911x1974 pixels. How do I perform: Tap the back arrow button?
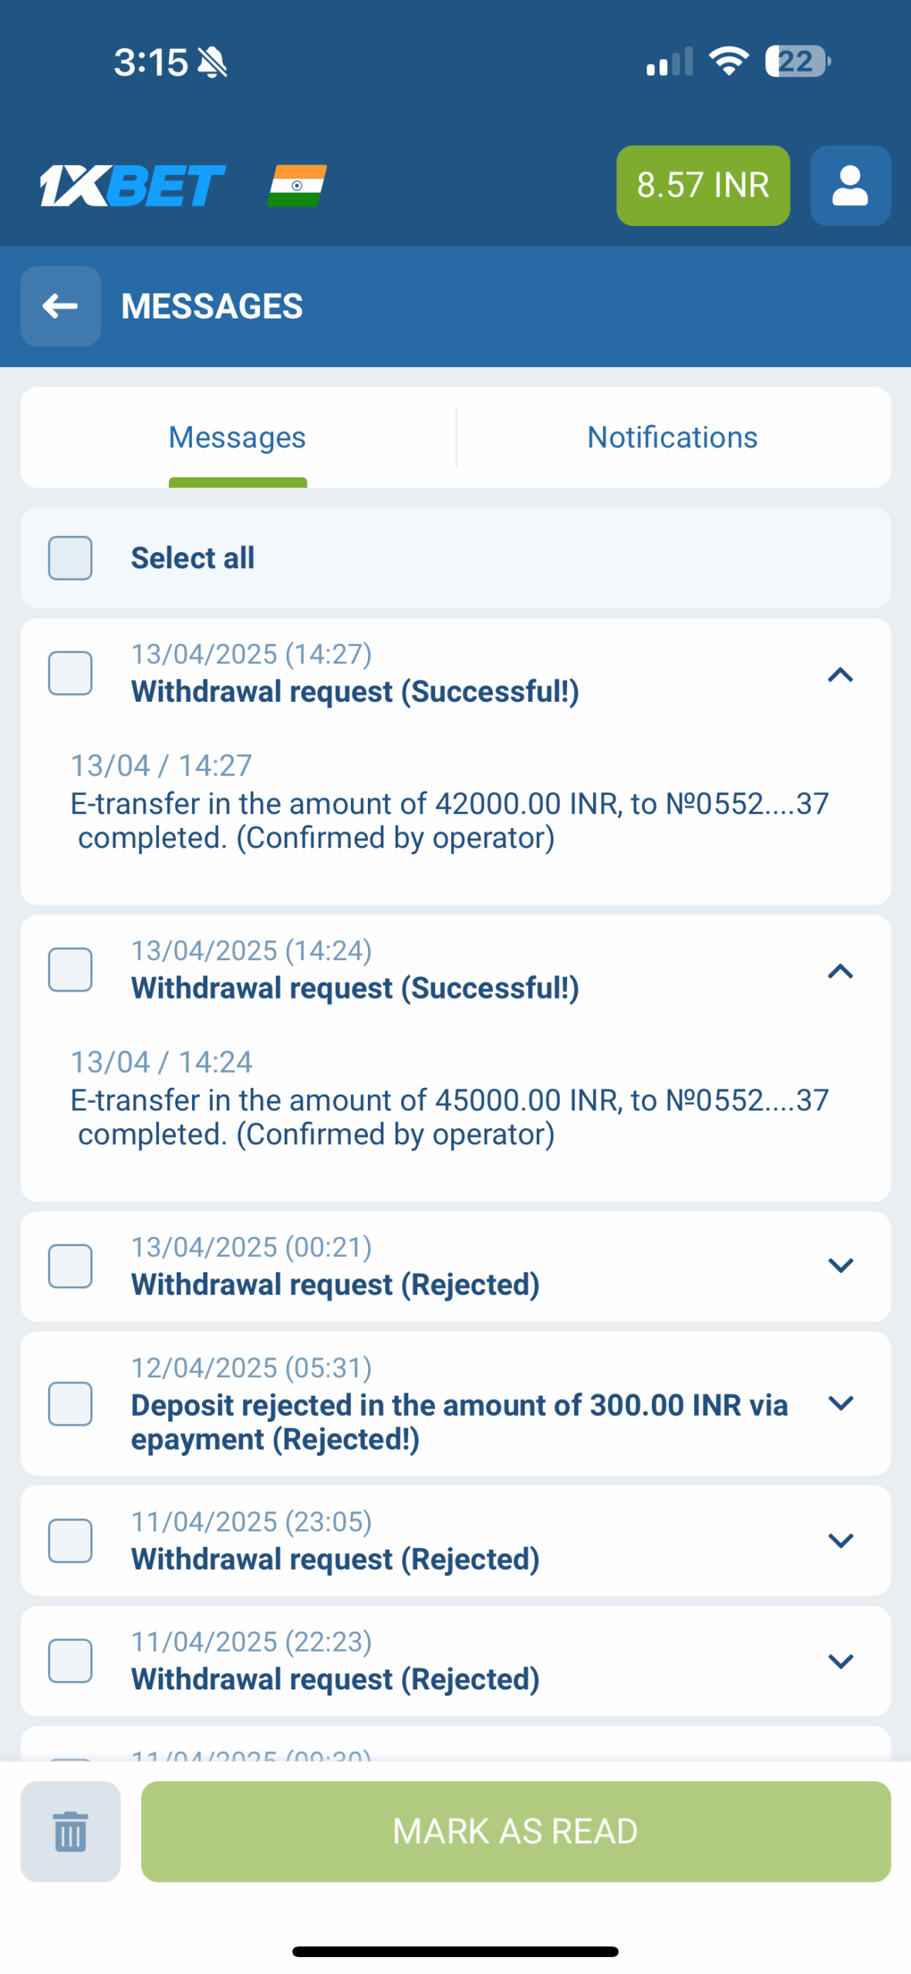coord(60,306)
